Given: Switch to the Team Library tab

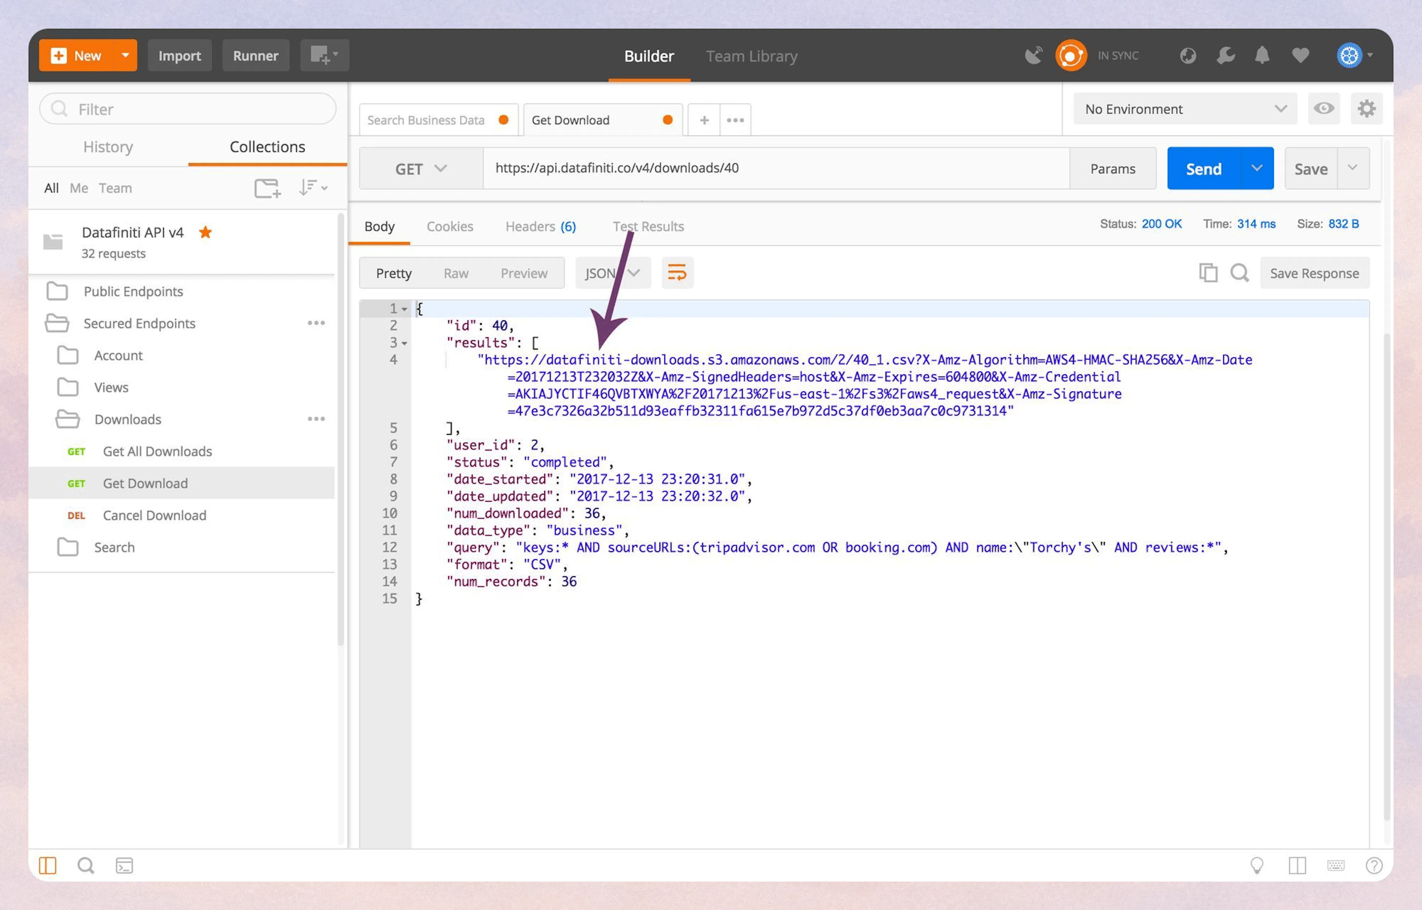Looking at the screenshot, I should [751, 56].
